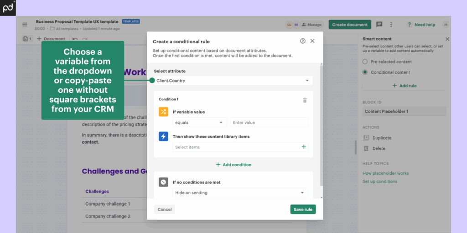Click the Save rule button
467x233 pixels.
[303, 209]
